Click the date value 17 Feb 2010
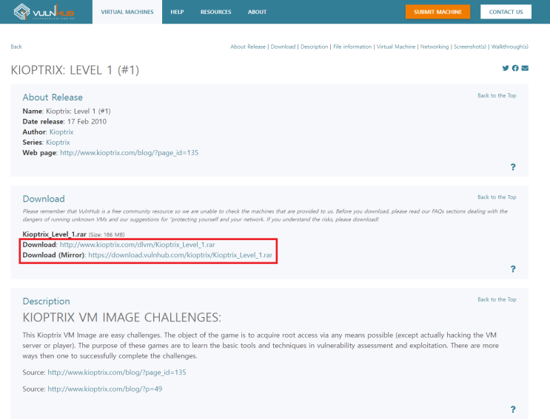Image resolution: width=550 pixels, height=419 pixels. coord(87,121)
